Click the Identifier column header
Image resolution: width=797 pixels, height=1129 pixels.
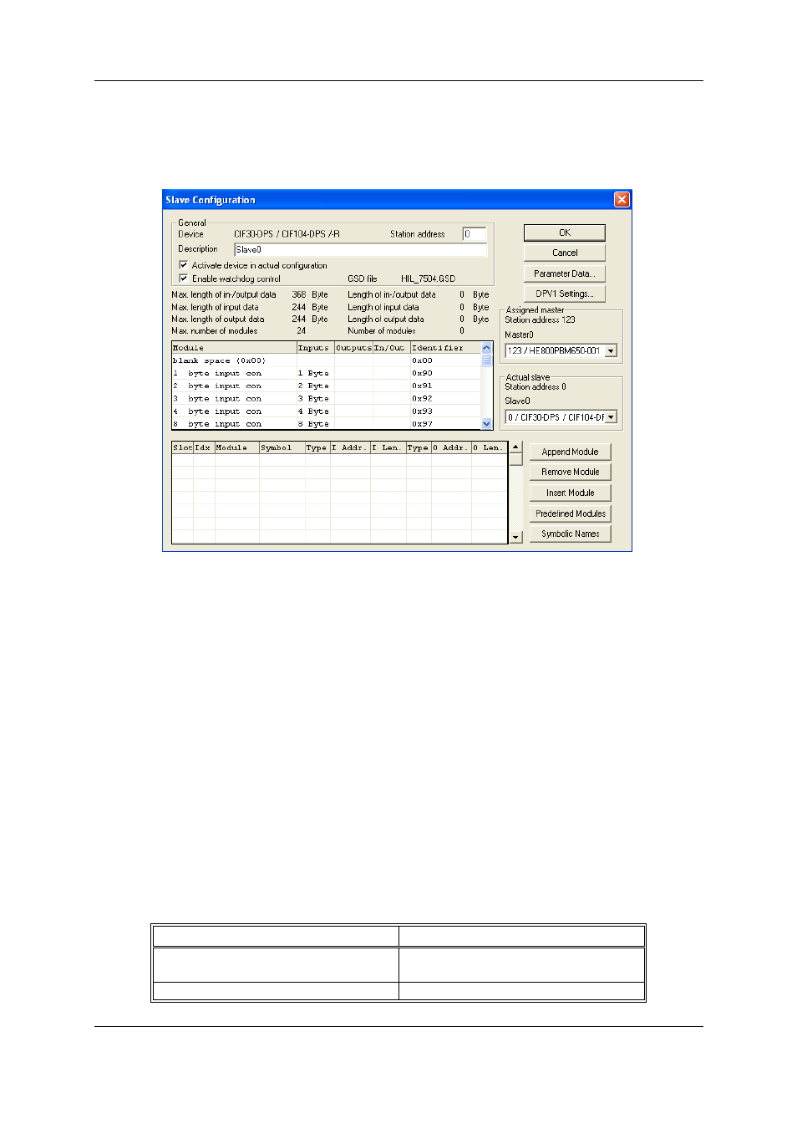445,348
